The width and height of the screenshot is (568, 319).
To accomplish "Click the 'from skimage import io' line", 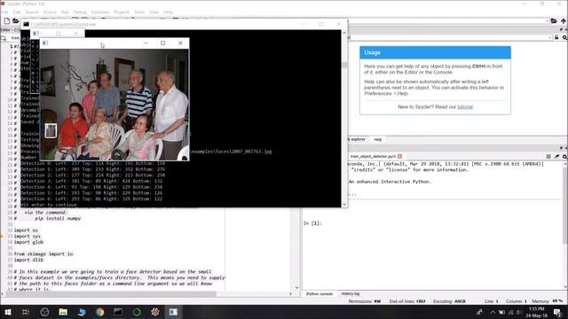I will pyautogui.click(x=43, y=254).
